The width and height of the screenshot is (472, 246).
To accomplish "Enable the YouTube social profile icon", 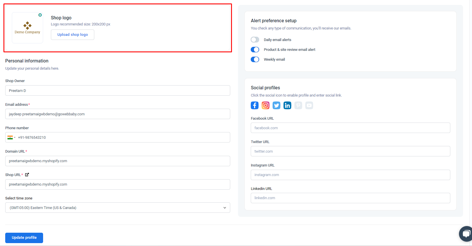I will (x=309, y=105).
